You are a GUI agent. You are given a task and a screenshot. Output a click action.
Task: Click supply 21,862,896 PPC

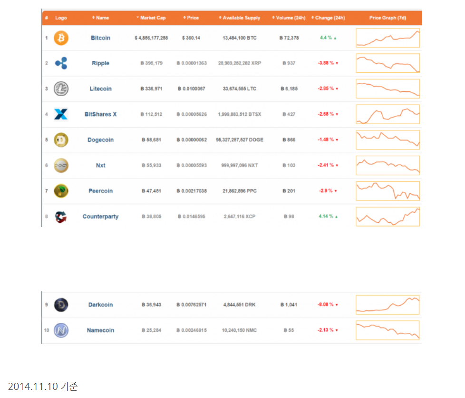[x=240, y=191]
